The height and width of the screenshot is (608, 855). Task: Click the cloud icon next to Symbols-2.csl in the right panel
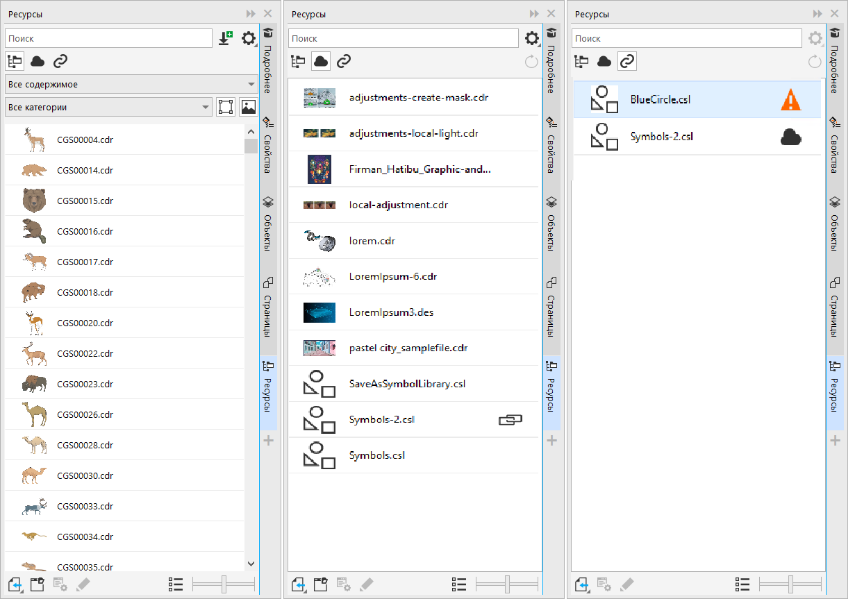pos(790,137)
